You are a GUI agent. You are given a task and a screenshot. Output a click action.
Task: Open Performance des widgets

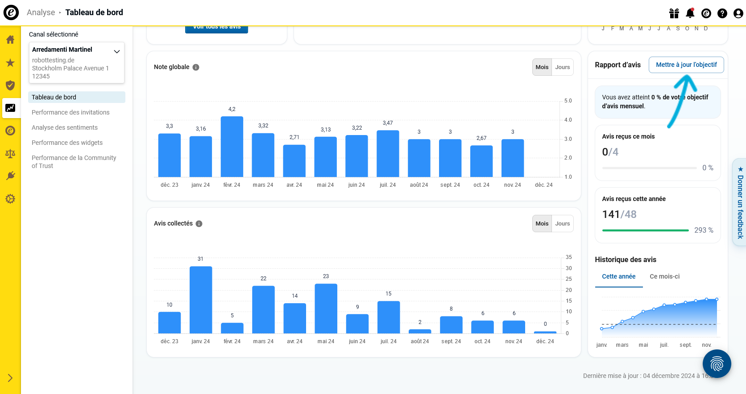[x=67, y=143]
